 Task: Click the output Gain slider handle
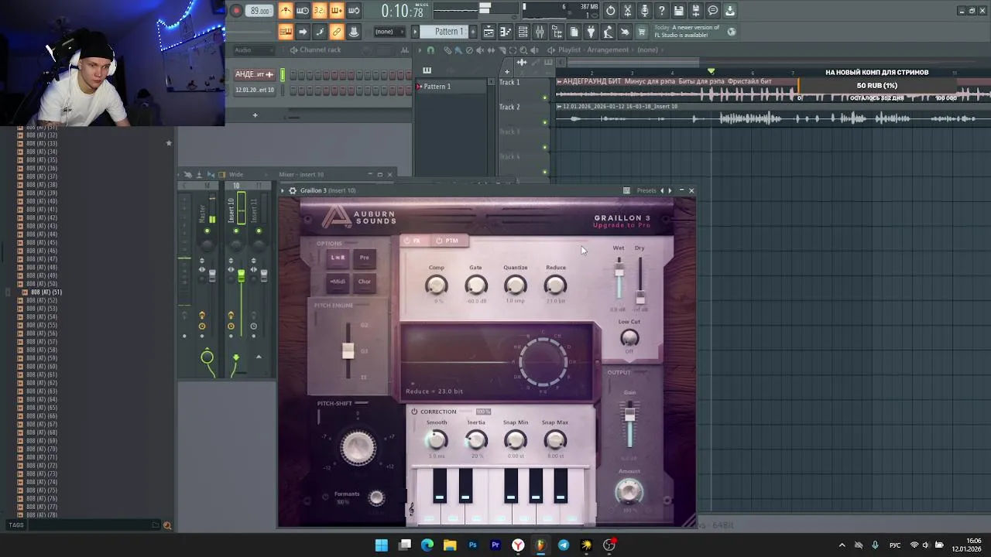click(630, 415)
